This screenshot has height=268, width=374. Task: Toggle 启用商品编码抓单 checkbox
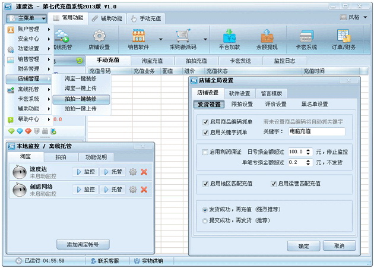(205, 122)
